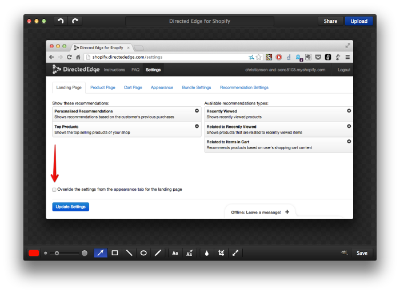The height and width of the screenshot is (293, 400).
Task: Open the Chrome hamburger menu
Action: pos(347,57)
